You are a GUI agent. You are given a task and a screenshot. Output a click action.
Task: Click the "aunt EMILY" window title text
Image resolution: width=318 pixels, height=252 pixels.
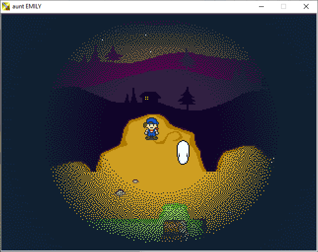[x=27, y=6]
